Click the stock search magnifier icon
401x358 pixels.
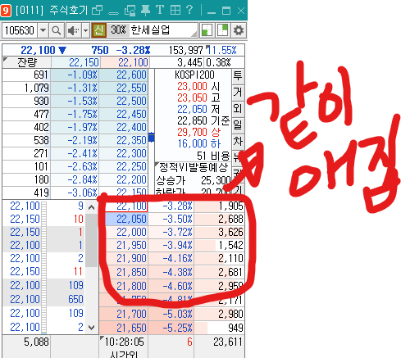56,30
